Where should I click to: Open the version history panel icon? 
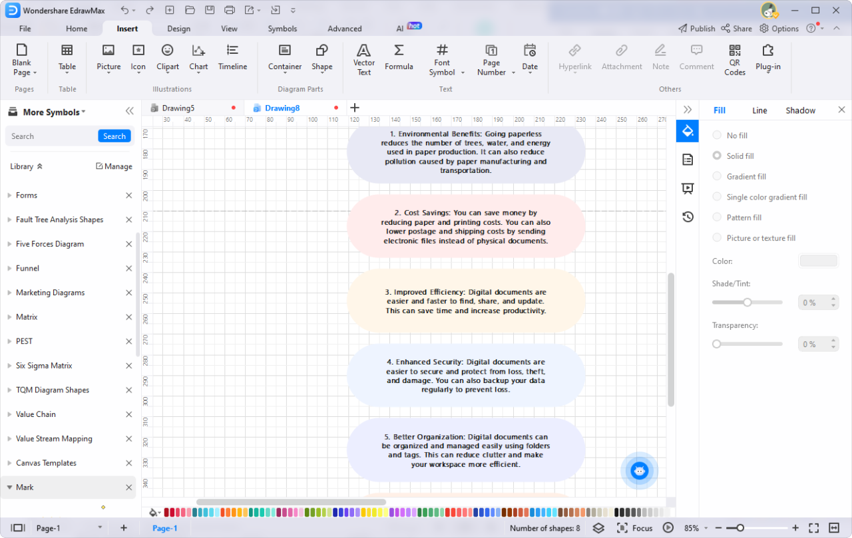[687, 216]
